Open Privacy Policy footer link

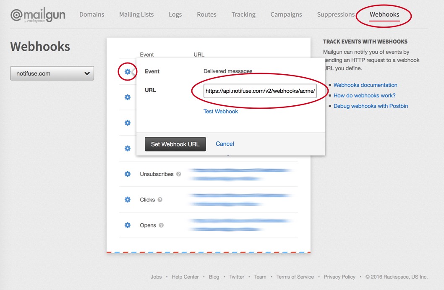(339, 277)
